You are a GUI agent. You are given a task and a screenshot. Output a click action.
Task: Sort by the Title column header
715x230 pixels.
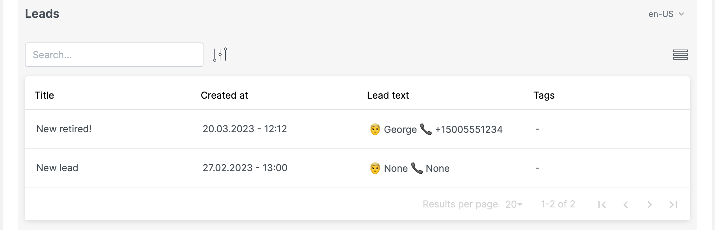pyautogui.click(x=44, y=95)
